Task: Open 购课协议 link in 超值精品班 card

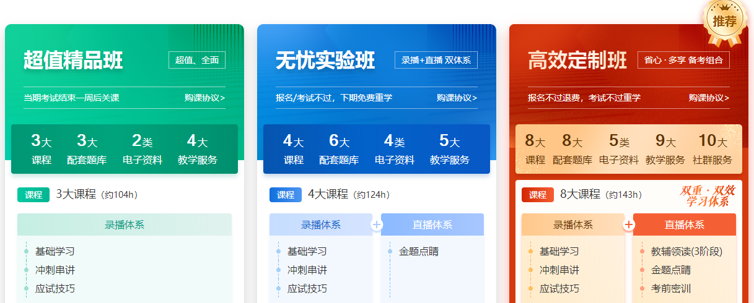Action: click(x=204, y=98)
